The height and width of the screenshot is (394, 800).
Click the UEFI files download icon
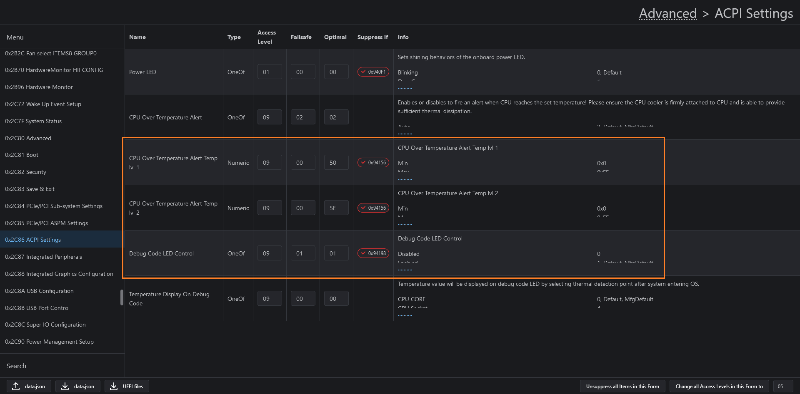pos(114,386)
